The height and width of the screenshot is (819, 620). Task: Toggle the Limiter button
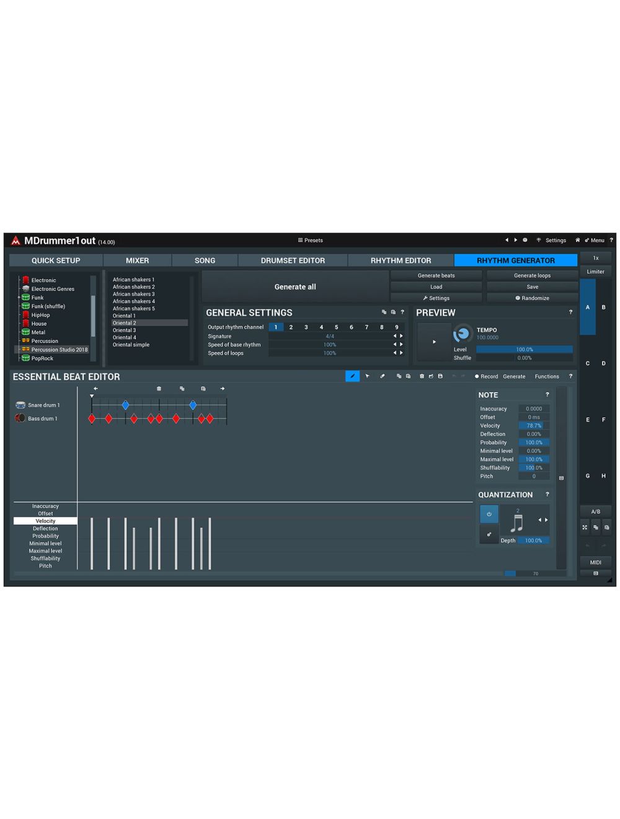[595, 272]
